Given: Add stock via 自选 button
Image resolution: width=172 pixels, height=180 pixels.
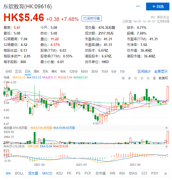Looking at the screenshot, I should click(x=158, y=6).
